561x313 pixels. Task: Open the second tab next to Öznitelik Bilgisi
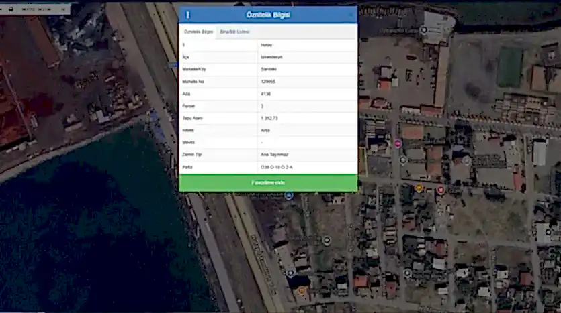(234, 32)
